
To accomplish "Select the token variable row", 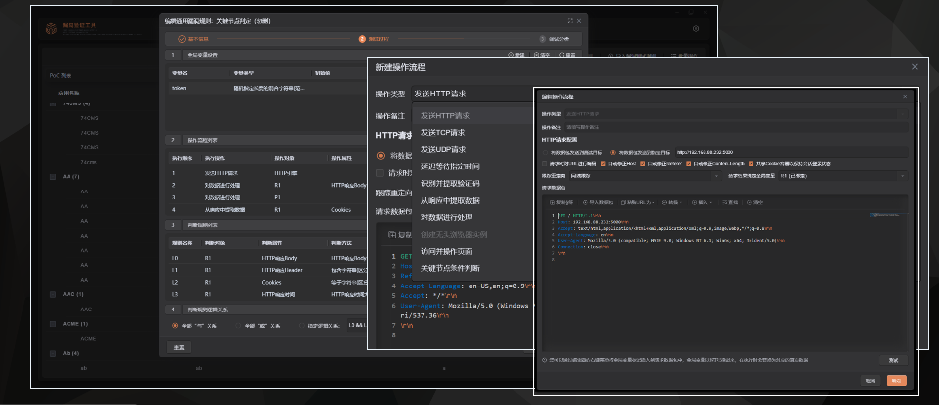I will coord(267,88).
